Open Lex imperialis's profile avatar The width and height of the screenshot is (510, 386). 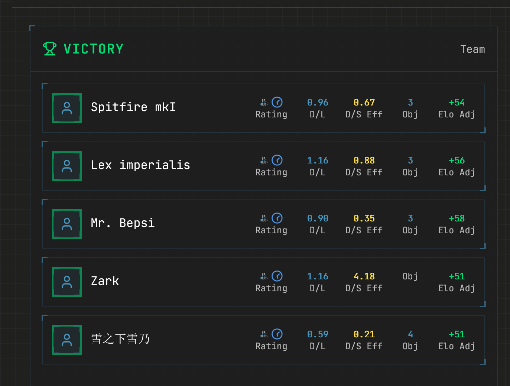pyautogui.click(x=67, y=166)
